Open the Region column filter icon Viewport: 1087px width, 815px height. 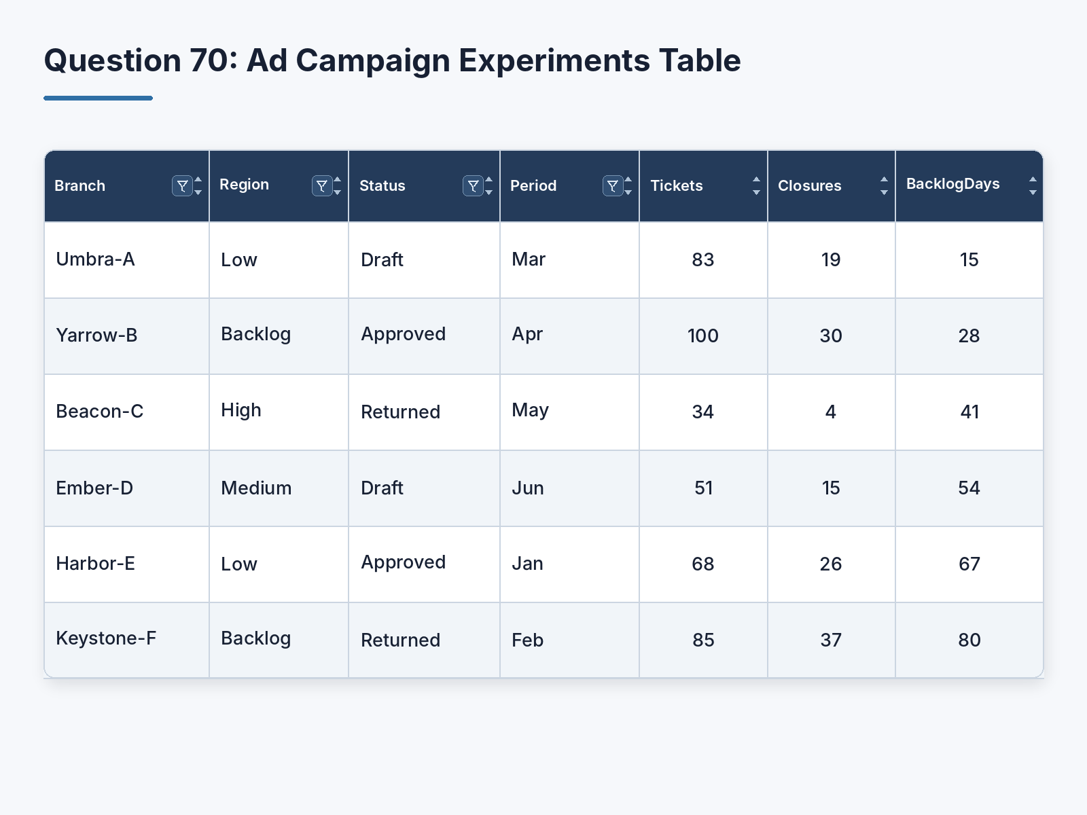point(322,185)
